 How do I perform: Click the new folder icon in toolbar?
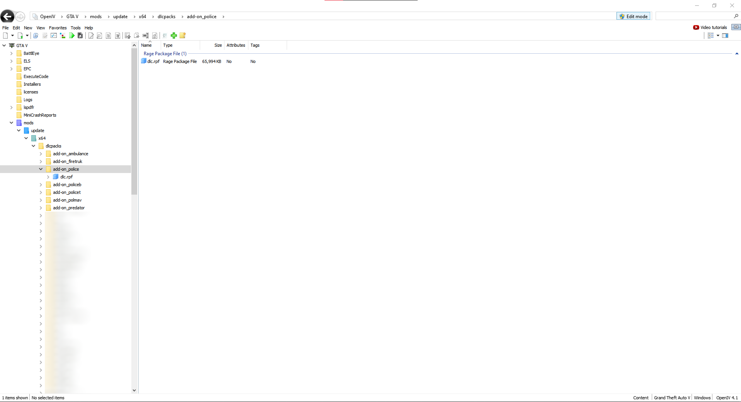click(x=183, y=36)
